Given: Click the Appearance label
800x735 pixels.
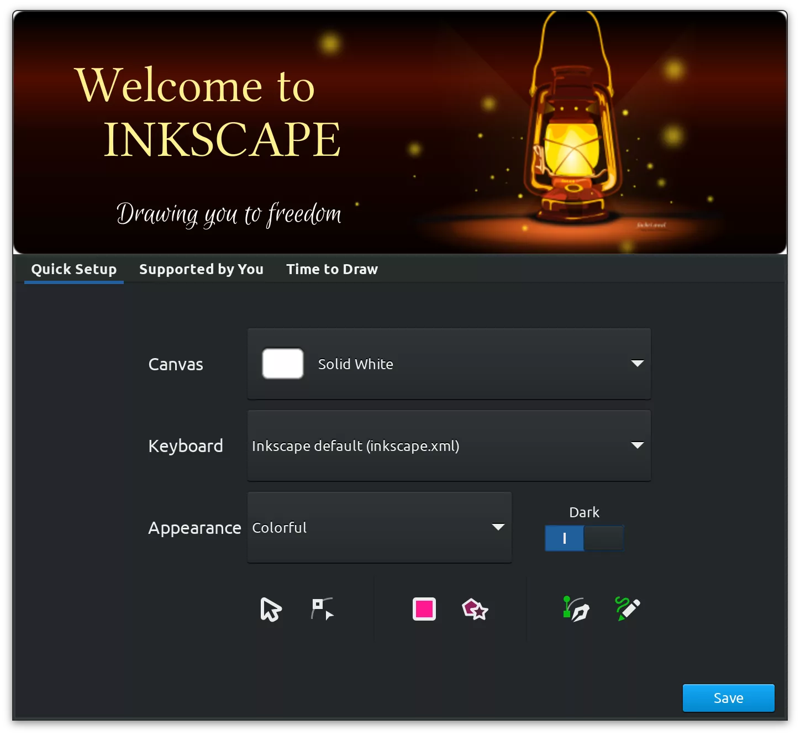Looking at the screenshot, I should [194, 528].
